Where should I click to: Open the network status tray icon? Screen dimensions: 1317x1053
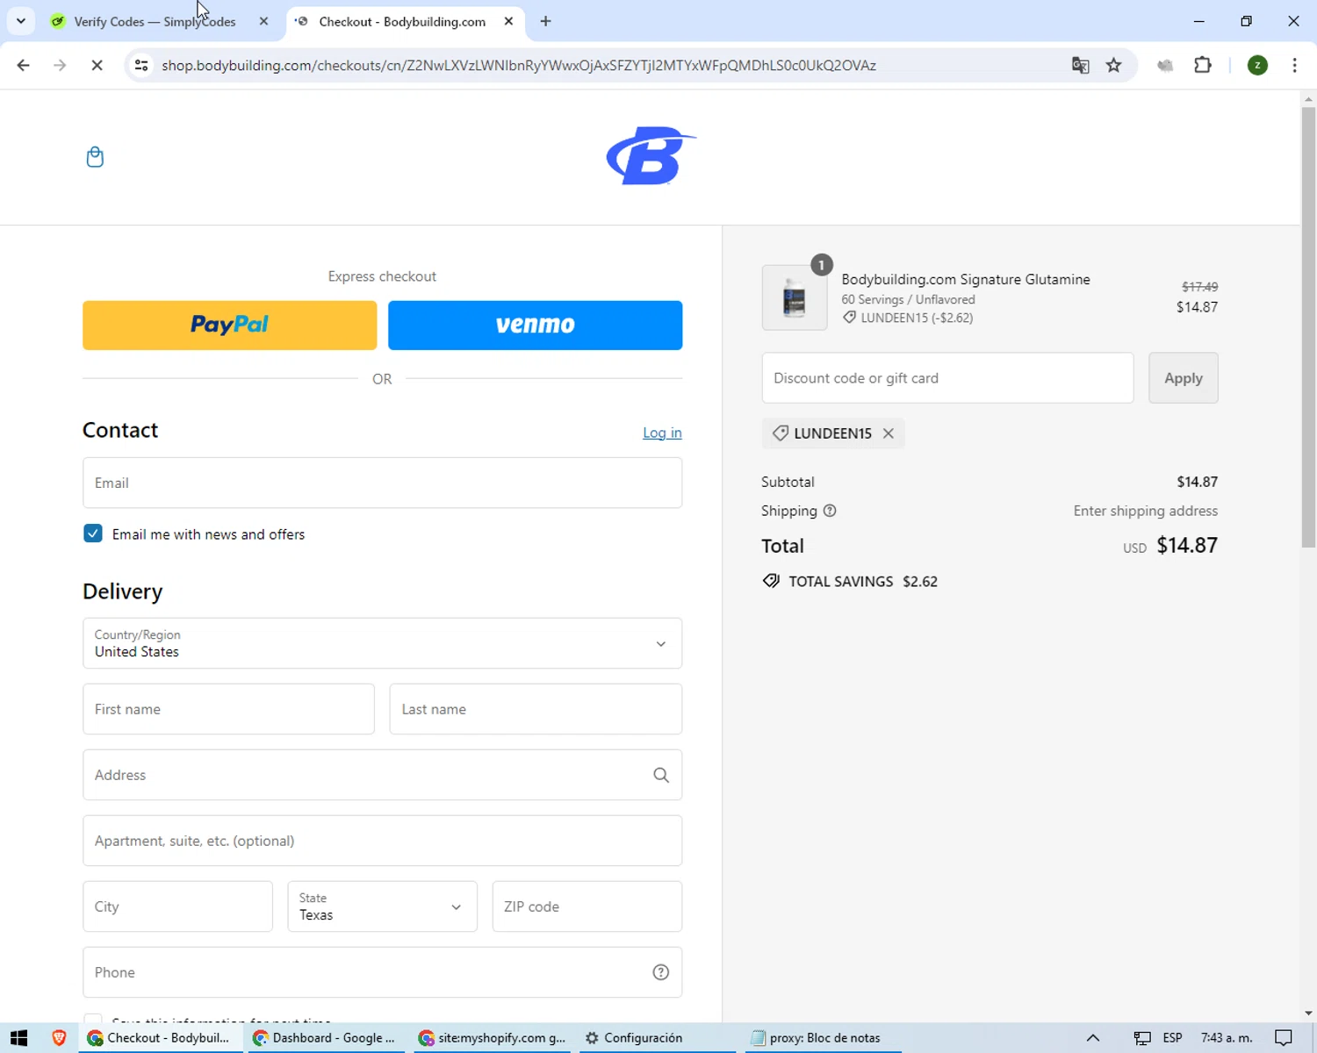pos(1141,1038)
